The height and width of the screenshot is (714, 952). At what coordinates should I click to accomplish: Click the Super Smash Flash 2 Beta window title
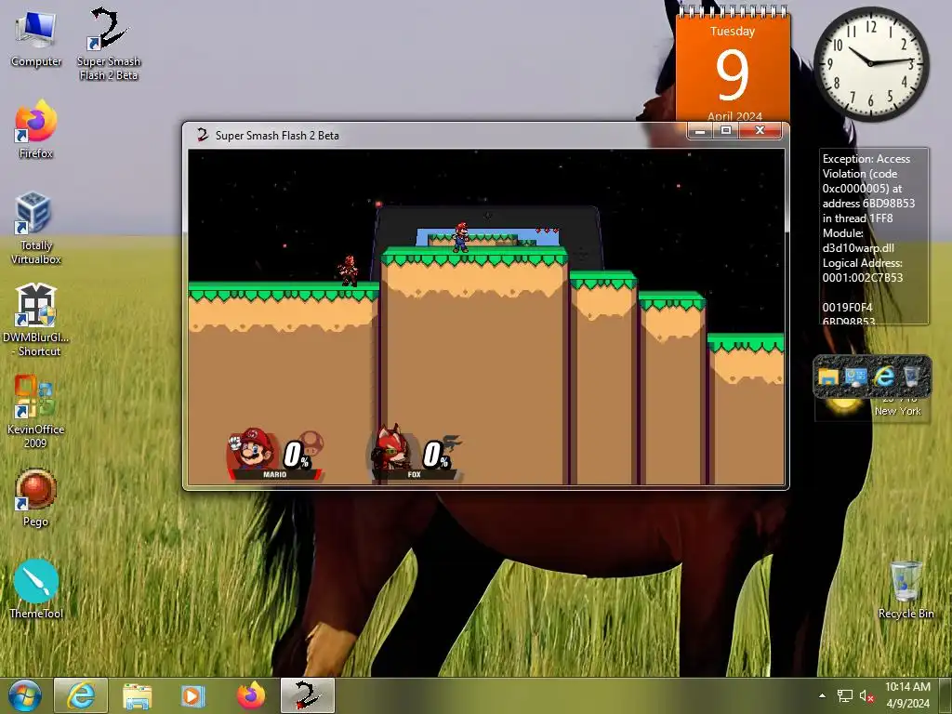pyautogui.click(x=277, y=136)
